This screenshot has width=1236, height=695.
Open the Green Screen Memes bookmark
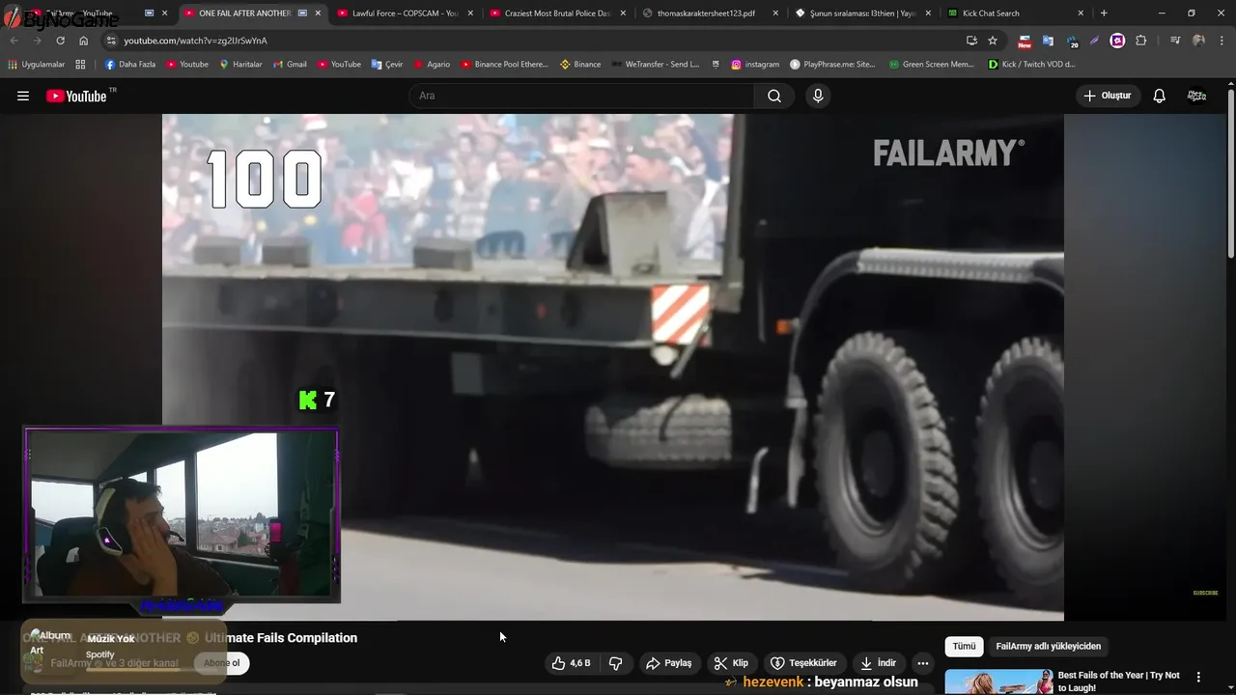point(932,64)
